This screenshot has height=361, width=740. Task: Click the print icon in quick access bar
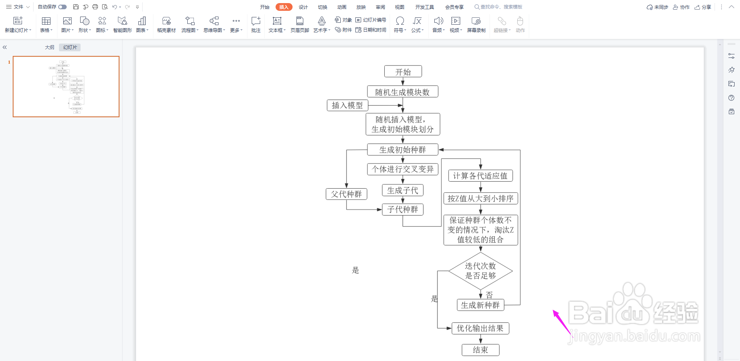[x=95, y=7]
